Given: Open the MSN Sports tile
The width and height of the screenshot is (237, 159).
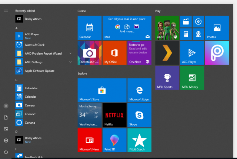Looking at the screenshot, I should coord(167,78).
